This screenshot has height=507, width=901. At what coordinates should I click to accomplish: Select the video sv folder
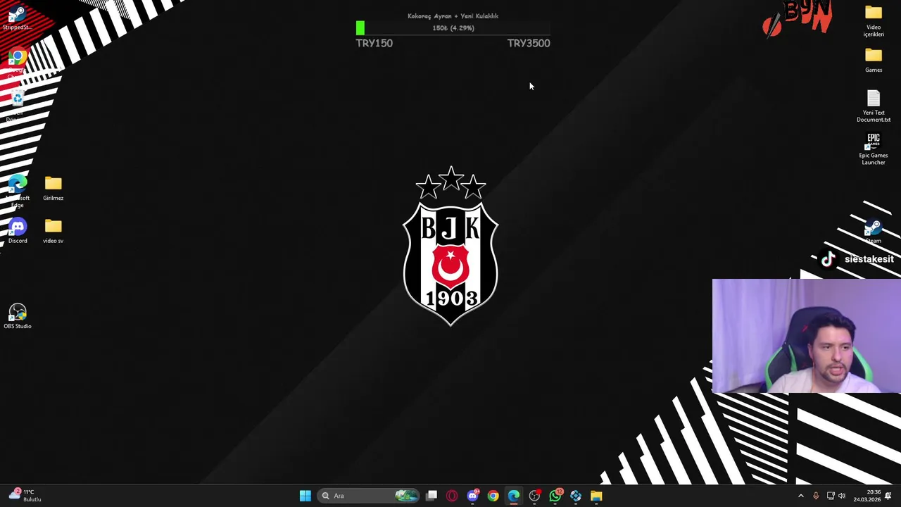(53, 231)
